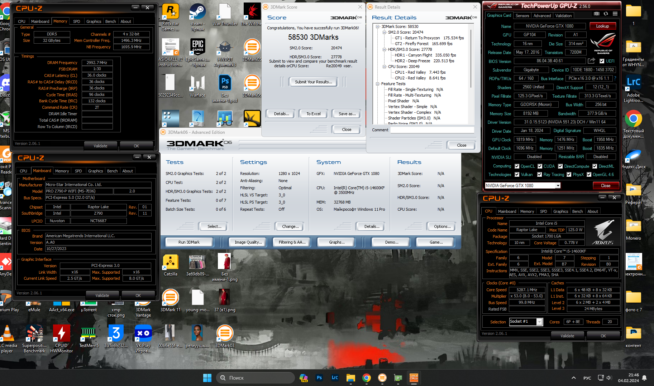
Task: Collapse the HDR/SM3.0 Score tree node
Action: pos(385,49)
